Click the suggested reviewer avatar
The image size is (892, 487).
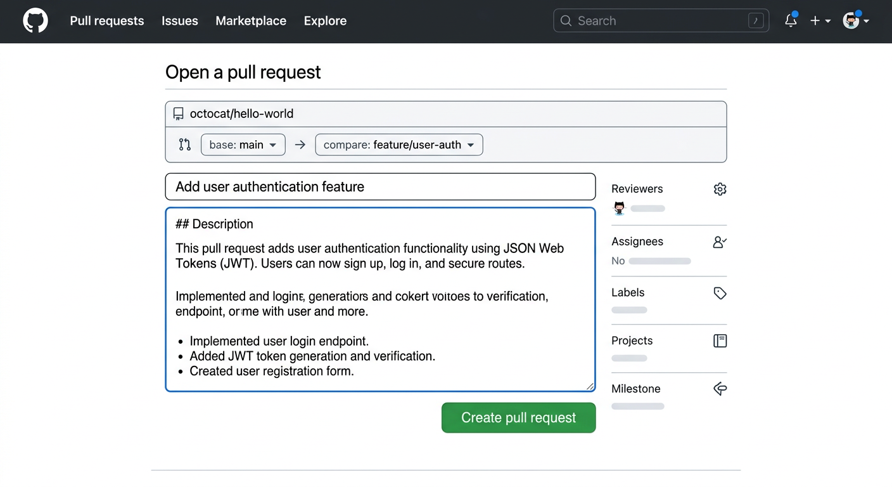pos(619,208)
